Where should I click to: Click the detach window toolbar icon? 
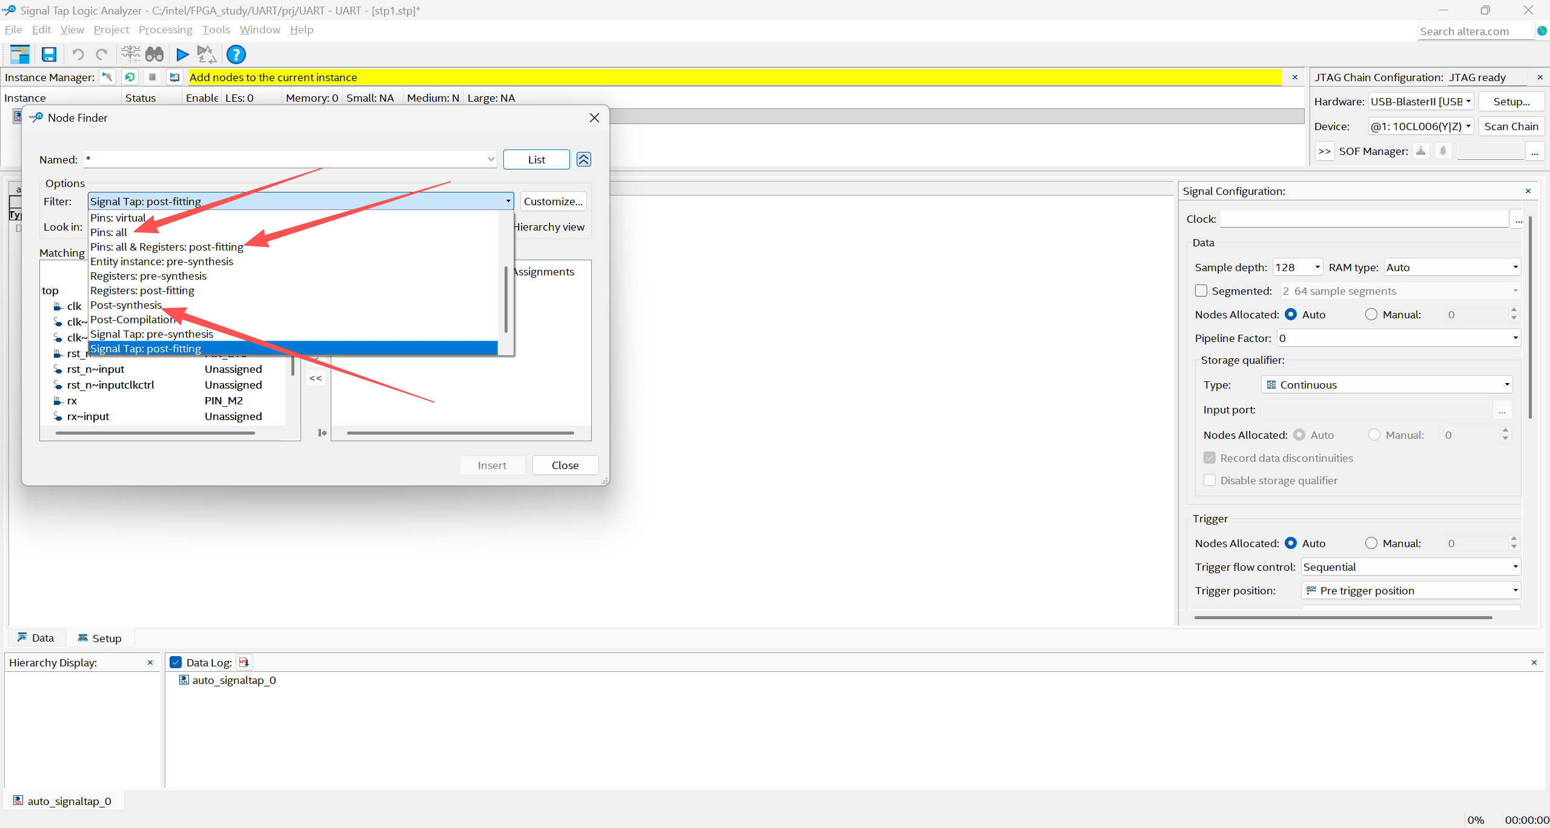pos(20,54)
